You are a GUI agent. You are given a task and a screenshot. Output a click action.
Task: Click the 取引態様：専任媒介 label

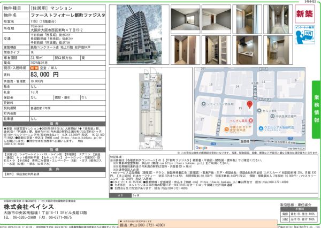point(296,204)
